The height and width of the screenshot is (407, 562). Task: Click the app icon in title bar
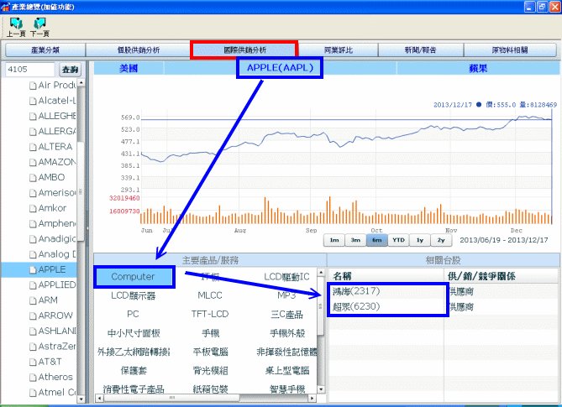5,7
